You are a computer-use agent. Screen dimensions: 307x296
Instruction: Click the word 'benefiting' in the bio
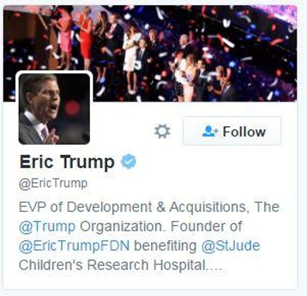pyautogui.click(x=165, y=246)
